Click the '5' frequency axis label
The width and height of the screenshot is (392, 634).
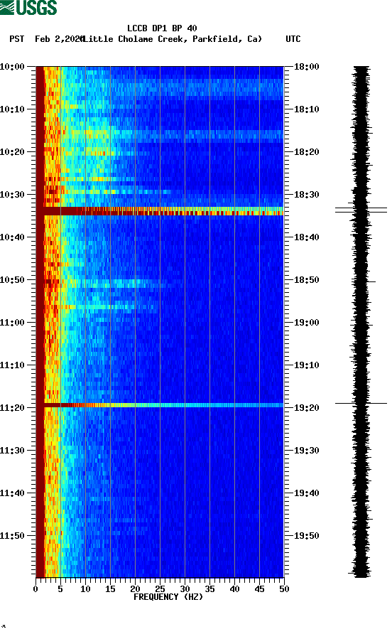pyautogui.click(x=60, y=589)
